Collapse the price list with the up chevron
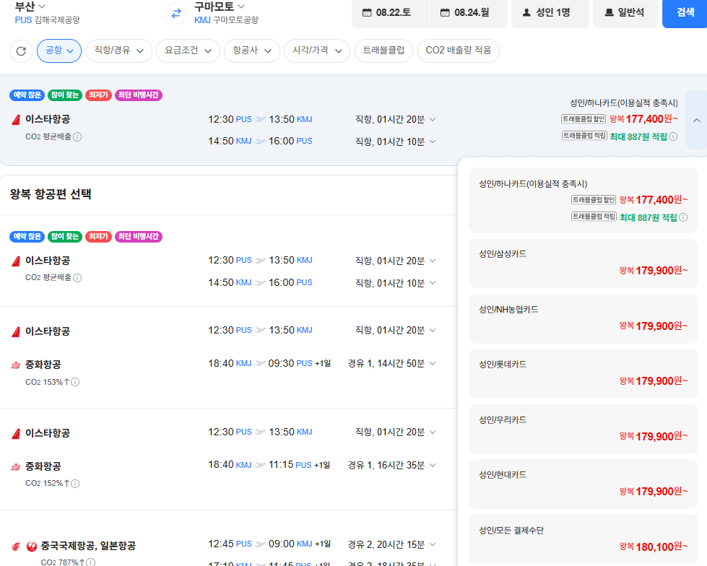Image resolution: width=707 pixels, height=566 pixels. coord(696,120)
